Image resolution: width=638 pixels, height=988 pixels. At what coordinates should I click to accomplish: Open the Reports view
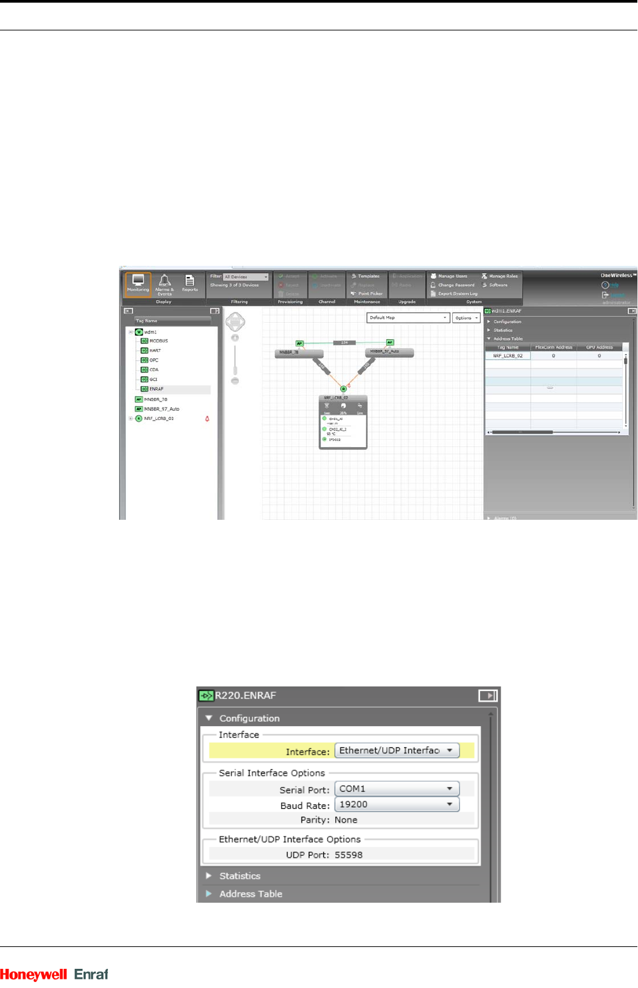(190, 284)
